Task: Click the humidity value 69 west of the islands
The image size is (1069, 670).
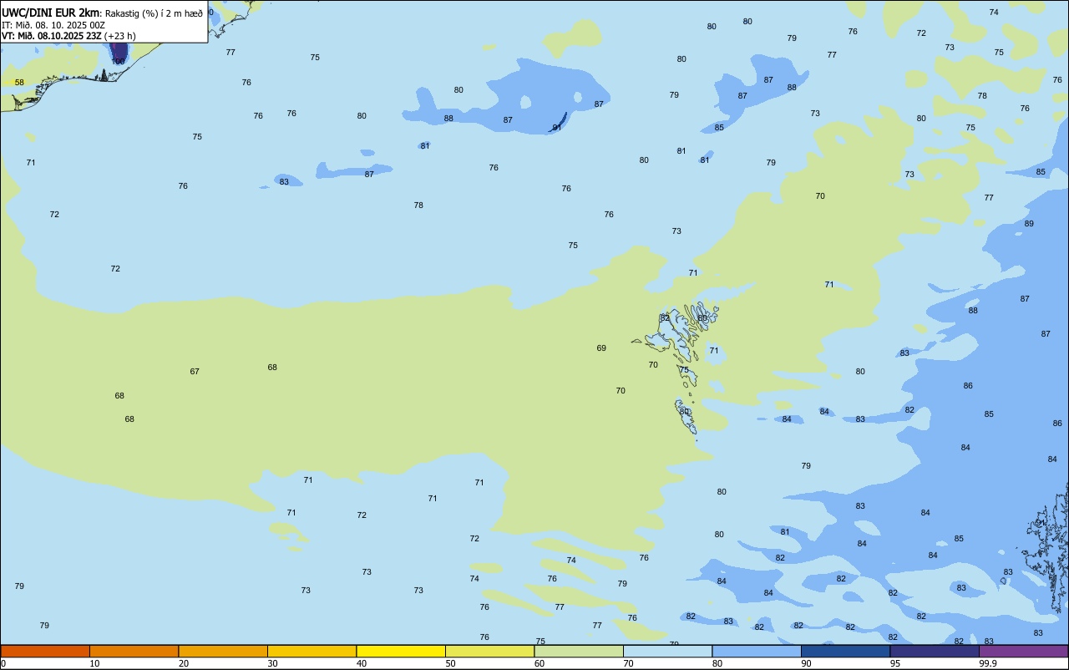Action: tap(601, 348)
